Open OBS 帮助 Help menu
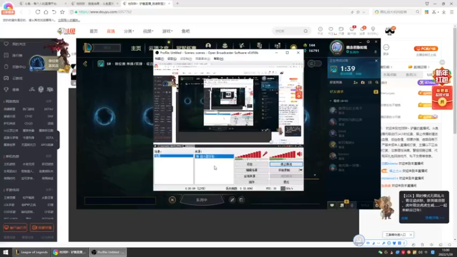This screenshot has width=457, height=257. pos(219,59)
